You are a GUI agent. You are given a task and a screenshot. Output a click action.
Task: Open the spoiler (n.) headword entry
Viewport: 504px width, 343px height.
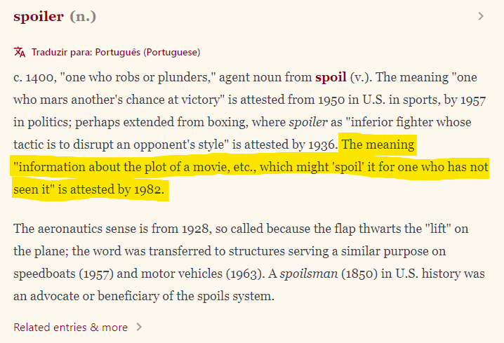(39, 16)
